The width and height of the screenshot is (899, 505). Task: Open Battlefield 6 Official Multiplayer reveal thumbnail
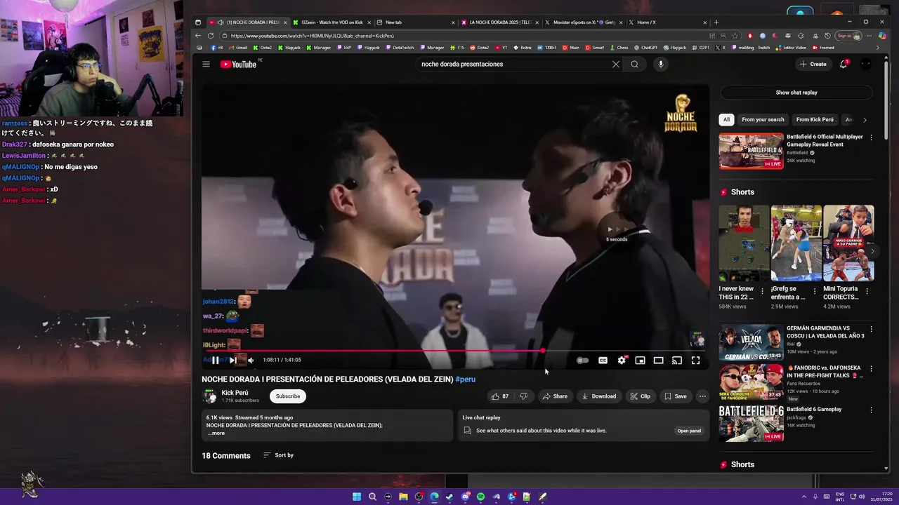click(751, 151)
